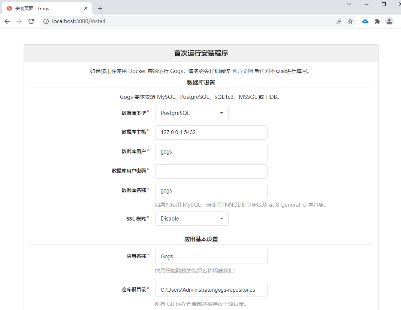Open the SSL 模式 Disable dropdown
This screenshot has height=310, width=401.
pyautogui.click(x=192, y=219)
